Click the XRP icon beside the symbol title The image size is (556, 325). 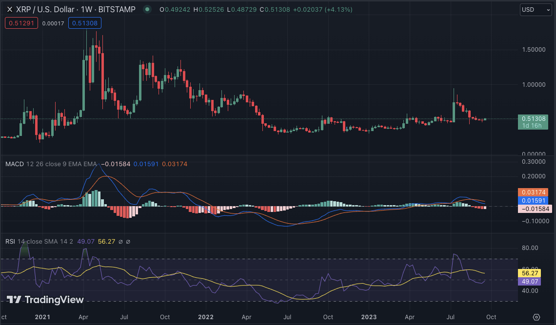pyautogui.click(x=9, y=10)
